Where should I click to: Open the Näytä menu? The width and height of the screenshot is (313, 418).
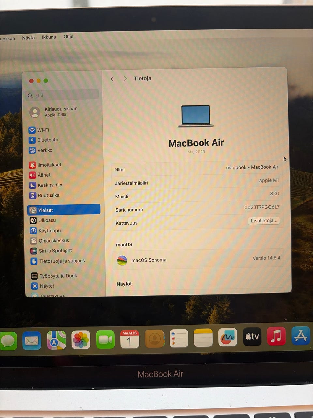tap(28, 38)
